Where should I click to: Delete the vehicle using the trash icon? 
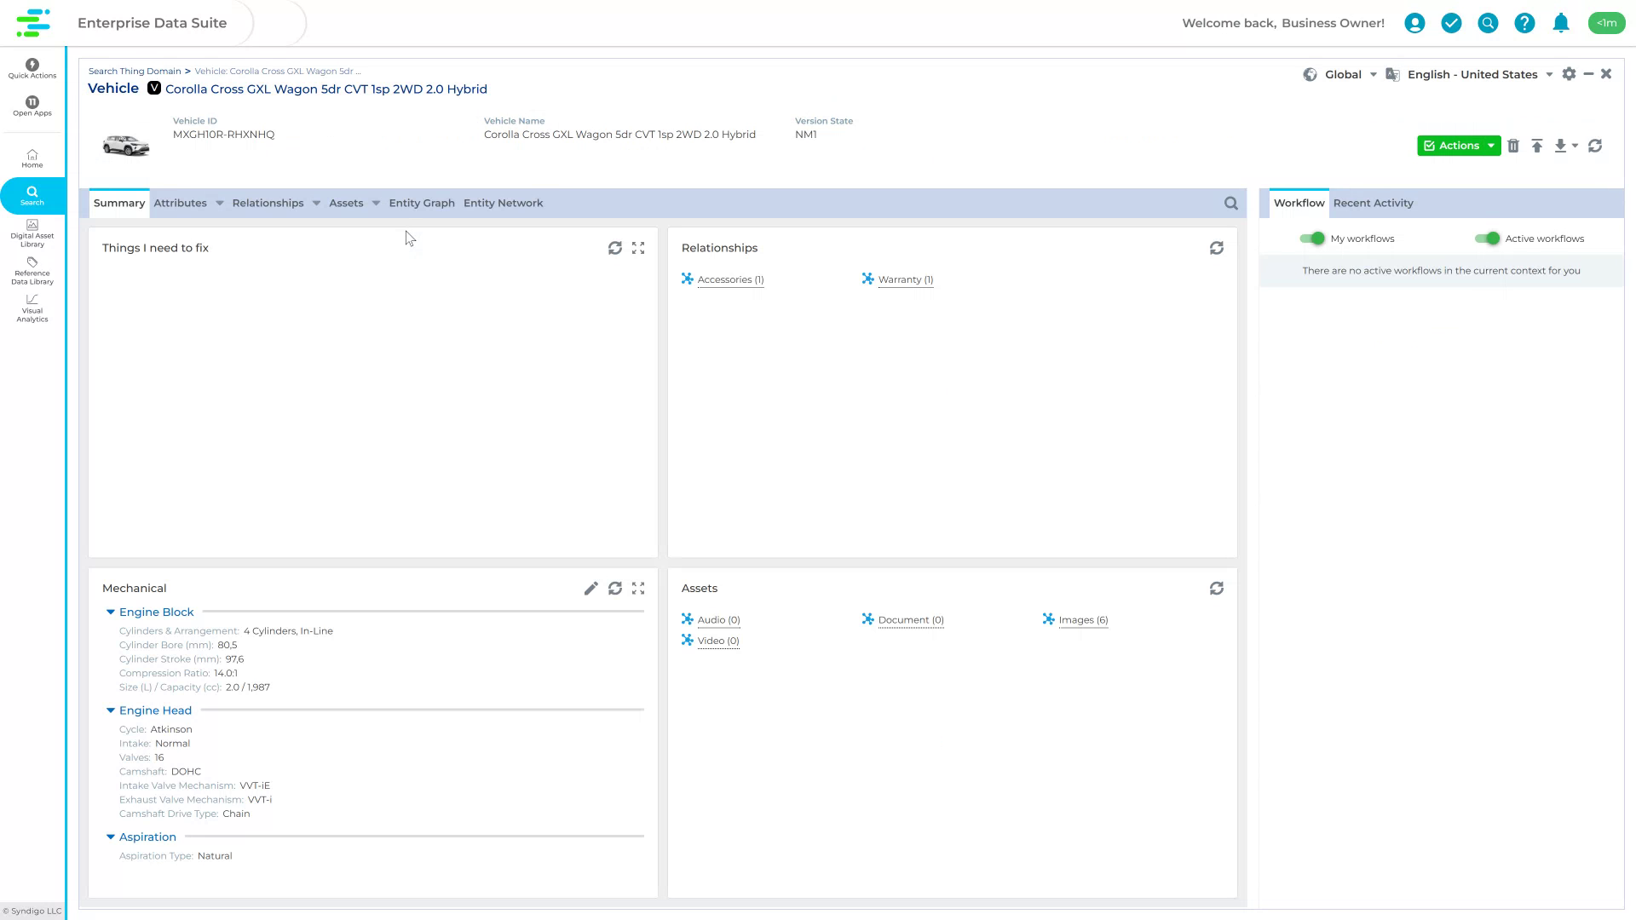pyautogui.click(x=1514, y=146)
